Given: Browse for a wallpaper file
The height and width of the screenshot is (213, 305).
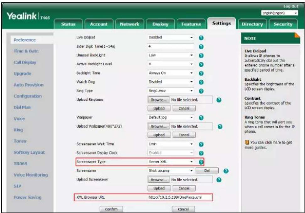Looking at the screenshot, I should pos(159,126).
